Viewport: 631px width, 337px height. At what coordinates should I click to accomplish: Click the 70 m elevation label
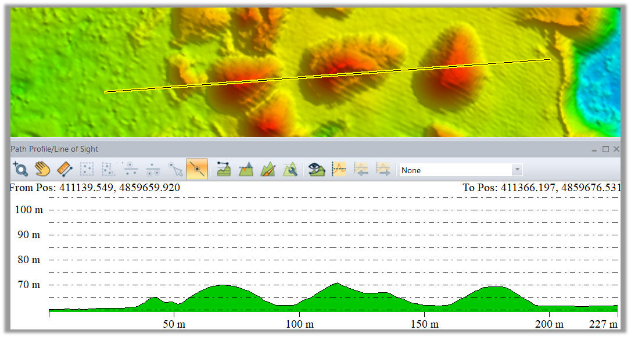coord(29,285)
